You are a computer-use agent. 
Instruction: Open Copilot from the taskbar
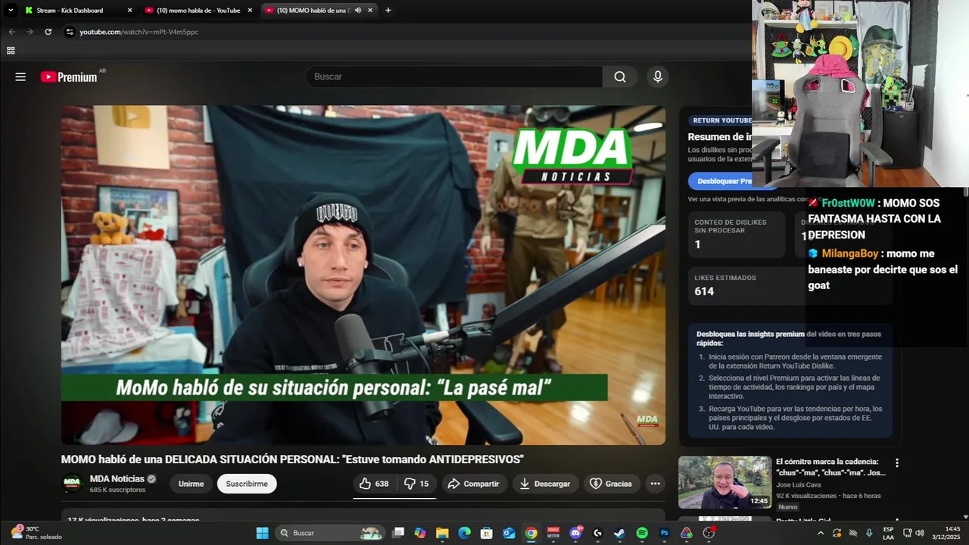click(420, 533)
